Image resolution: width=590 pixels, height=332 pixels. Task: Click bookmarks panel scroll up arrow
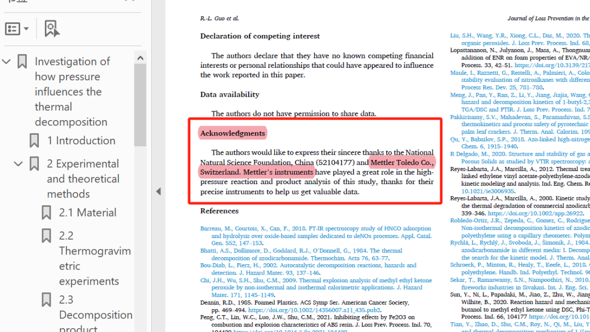(140, 58)
